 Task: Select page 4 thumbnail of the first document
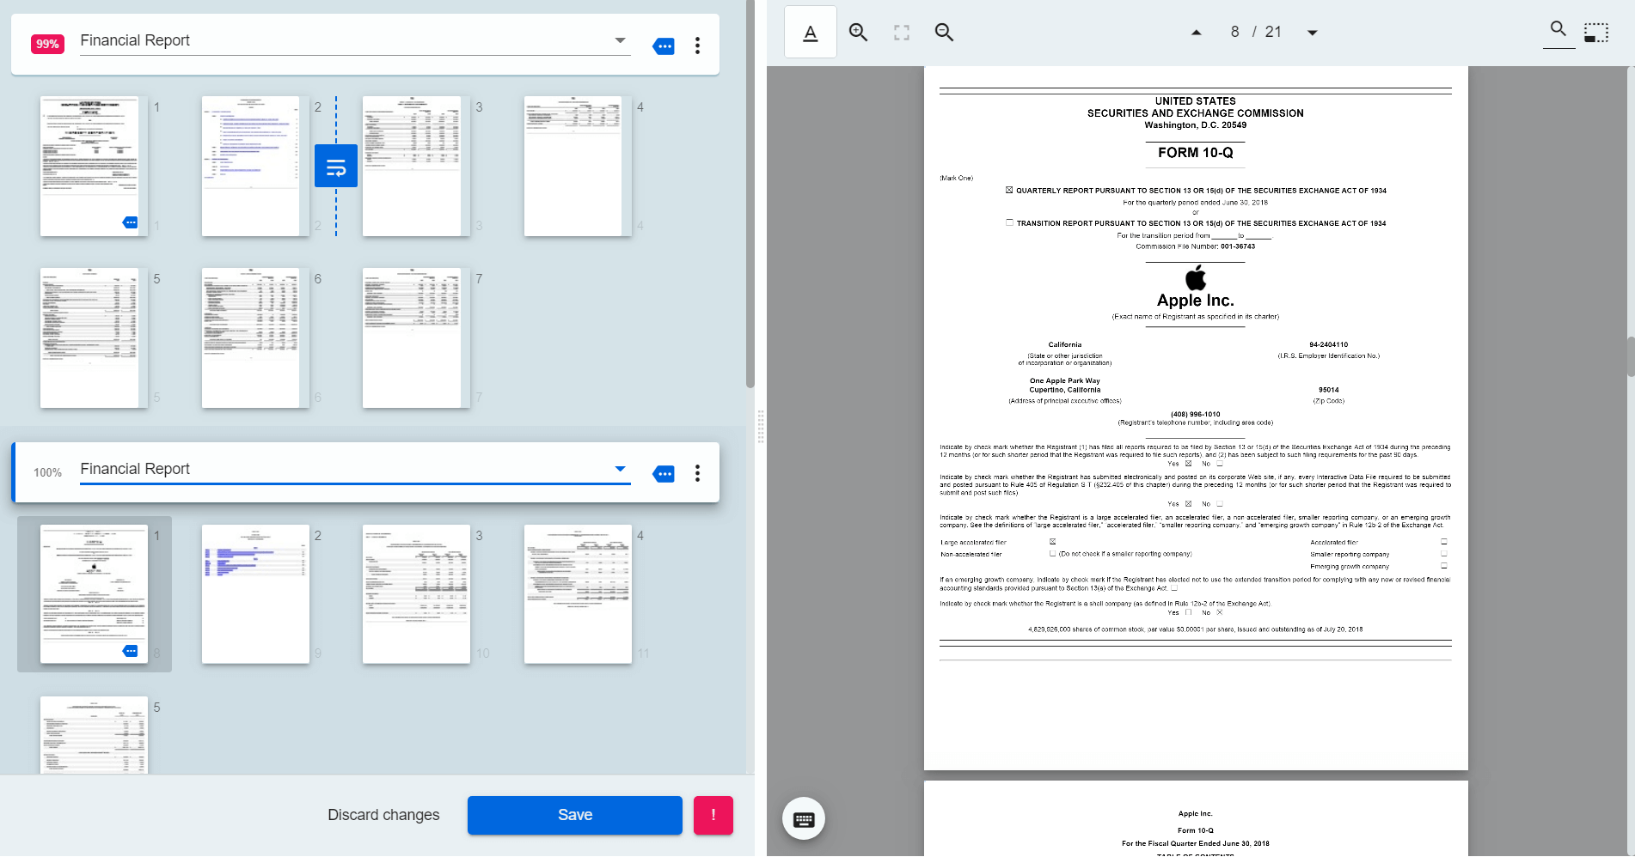tap(578, 166)
